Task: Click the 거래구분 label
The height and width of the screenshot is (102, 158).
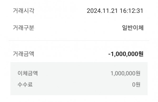Action: (x=24, y=28)
